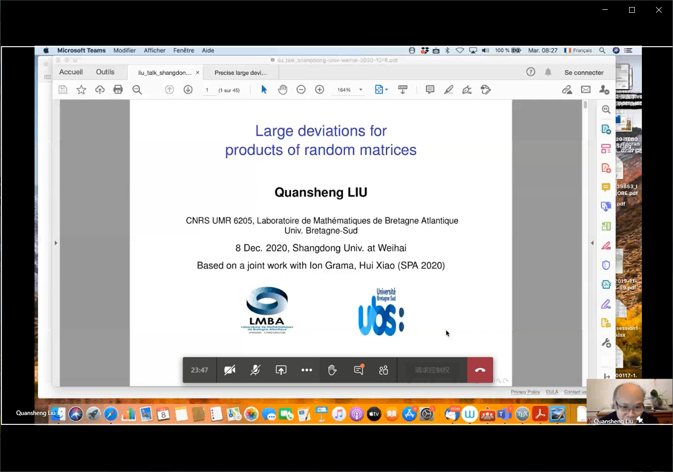Toggle the camera in the Teams call bar

230,370
